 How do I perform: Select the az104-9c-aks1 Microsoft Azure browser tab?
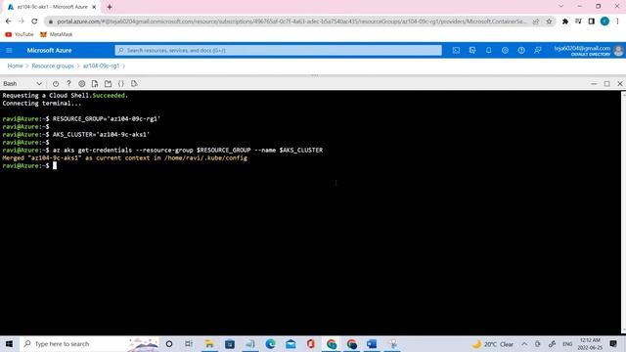coord(52,7)
